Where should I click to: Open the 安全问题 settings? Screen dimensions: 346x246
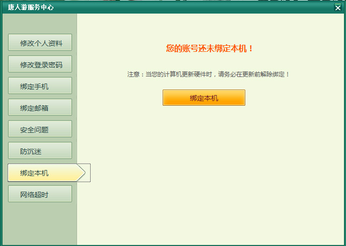tap(40, 129)
